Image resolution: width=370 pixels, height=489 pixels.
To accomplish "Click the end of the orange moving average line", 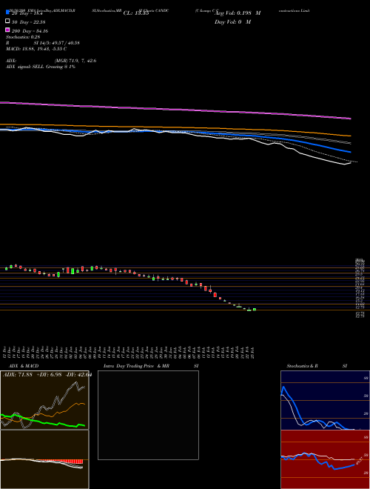I will [x=350, y=136].
